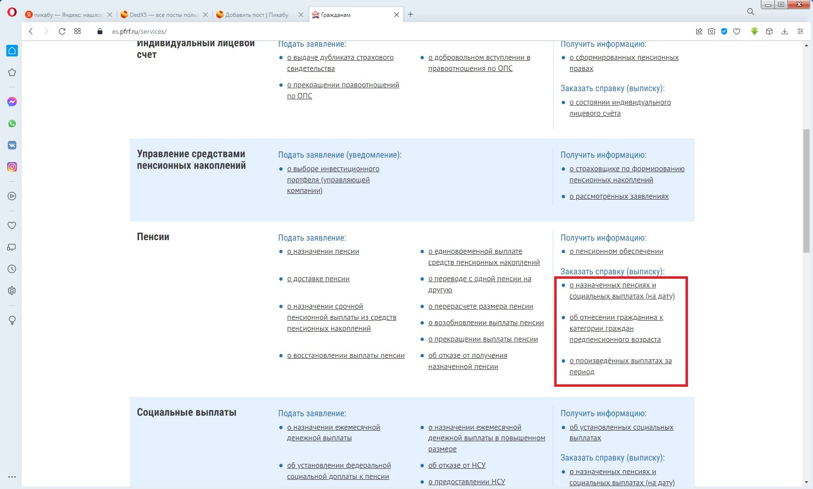Open the tabs icon in the sidebar
This screenshot has height=489, width=813.
coord(12,247)
